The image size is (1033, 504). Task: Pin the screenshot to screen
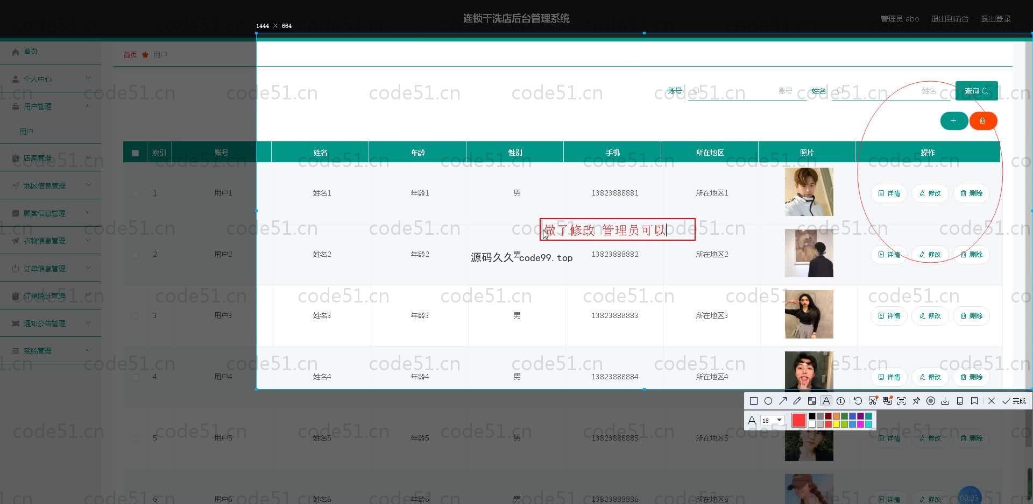(x=916, y=401)
